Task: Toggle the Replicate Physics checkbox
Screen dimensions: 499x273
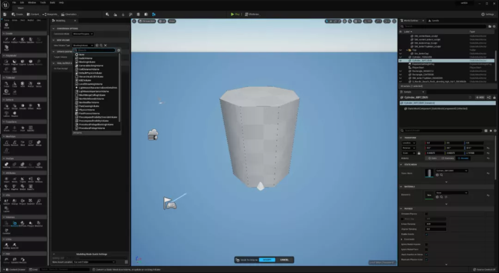Action: point(426,260)
